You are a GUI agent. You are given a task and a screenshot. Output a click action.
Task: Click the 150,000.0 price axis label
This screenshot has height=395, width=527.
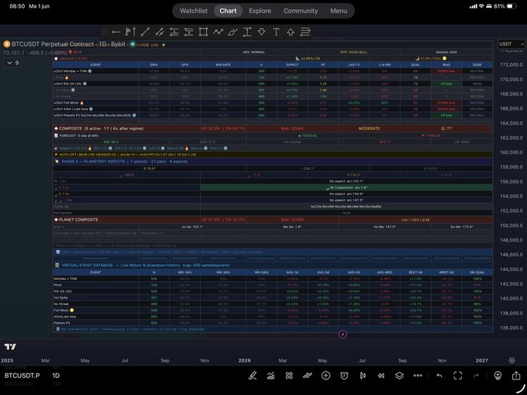511,225
